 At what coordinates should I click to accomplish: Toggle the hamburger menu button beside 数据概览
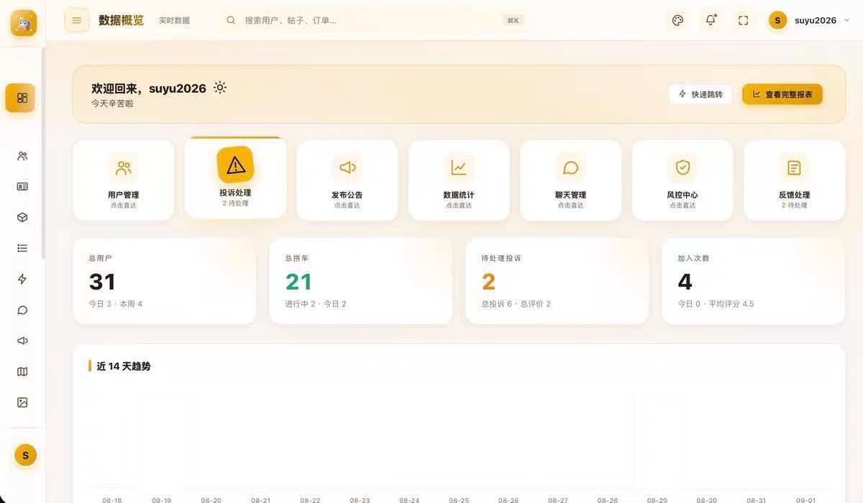point(77,20)
